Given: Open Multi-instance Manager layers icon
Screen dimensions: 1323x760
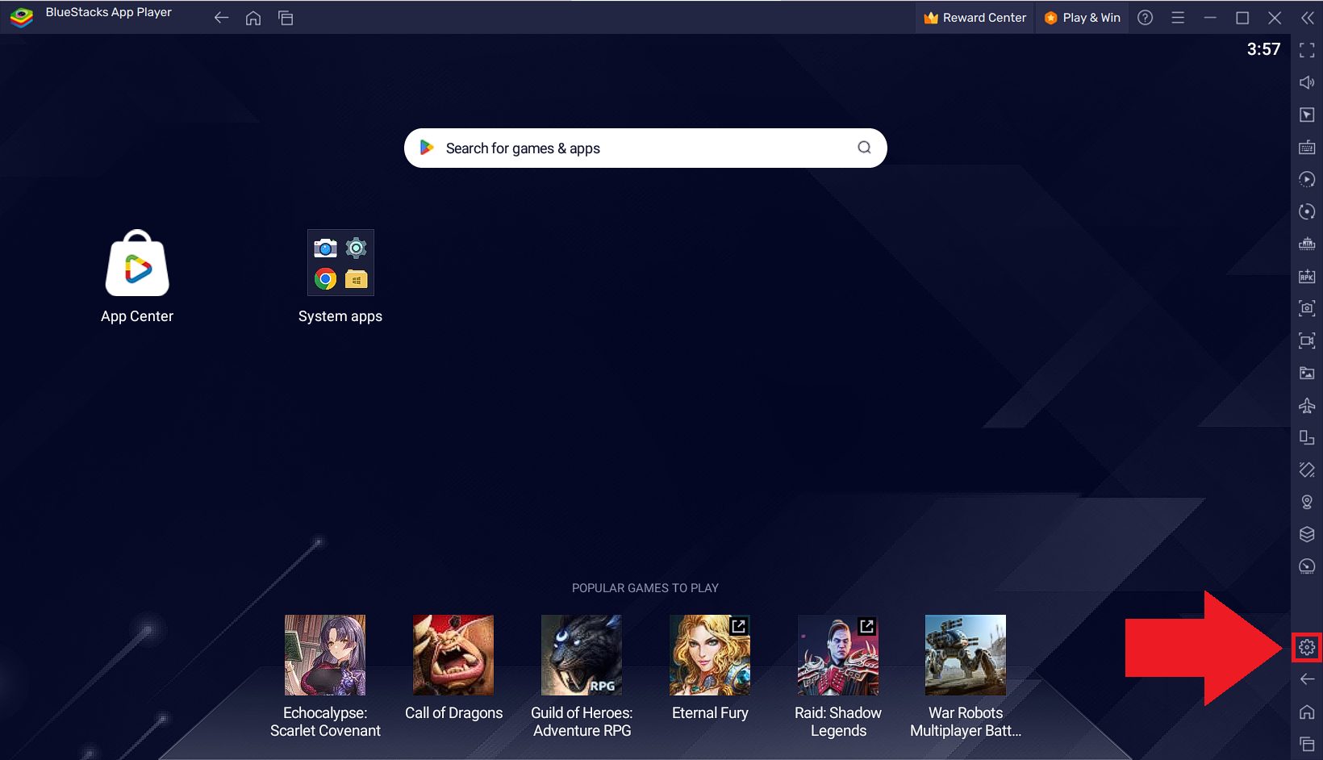Looking at the screenshot, I should pyautogui.click(x=1307, y=534).
